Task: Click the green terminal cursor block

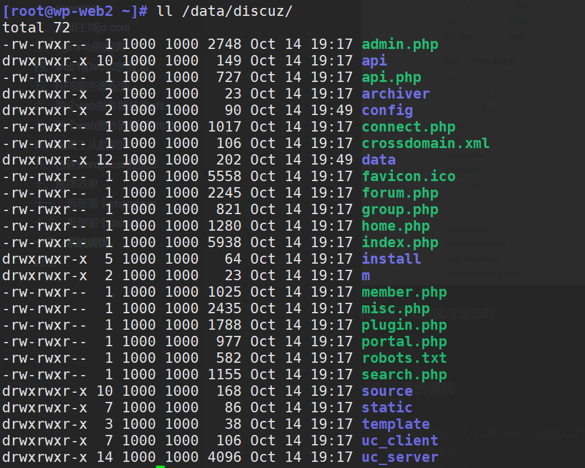Action: [x=160, y=467]
